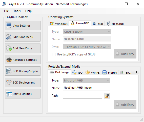Click the windows icon beside Useful Utilities

click(x=9, y=94)
